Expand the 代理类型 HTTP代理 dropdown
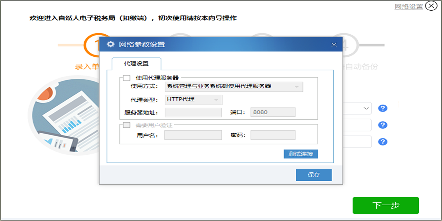The image size is (442, 221). click(193, 99)
